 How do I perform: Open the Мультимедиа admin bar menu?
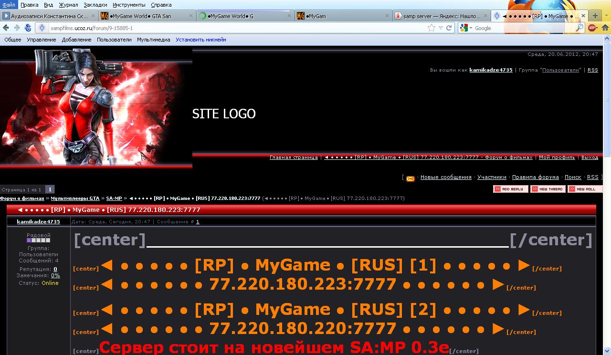(x=154, y=40)
